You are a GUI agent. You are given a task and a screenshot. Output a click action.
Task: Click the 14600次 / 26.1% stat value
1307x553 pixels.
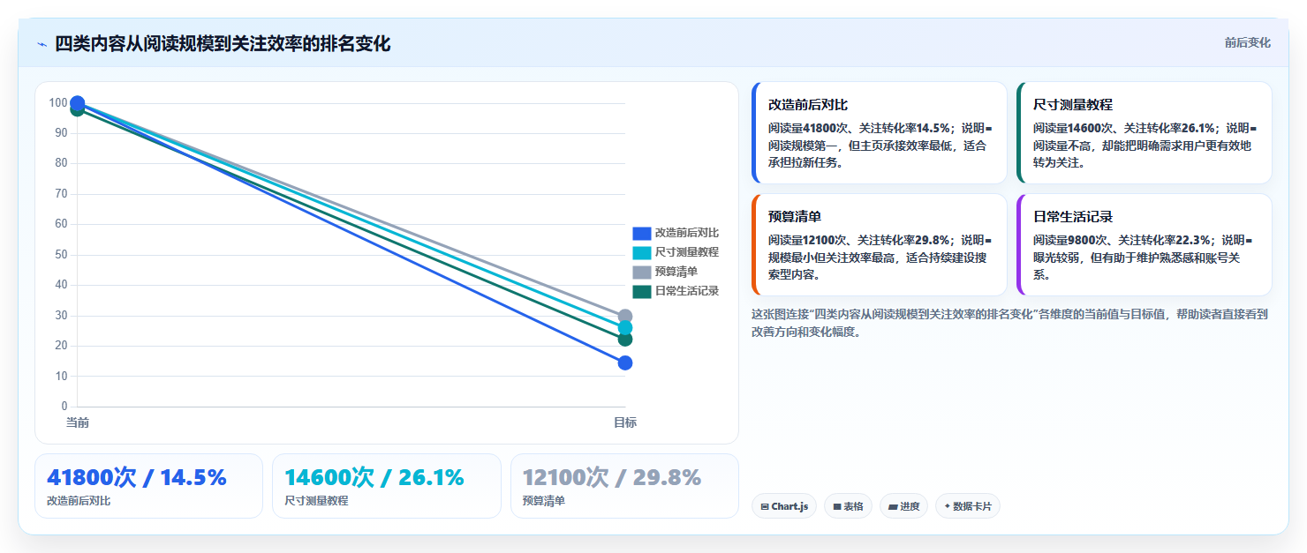(x=374, y=477)
